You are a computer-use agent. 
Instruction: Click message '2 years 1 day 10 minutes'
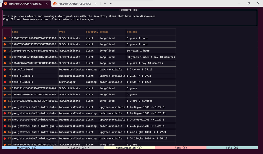pos(145,63)
